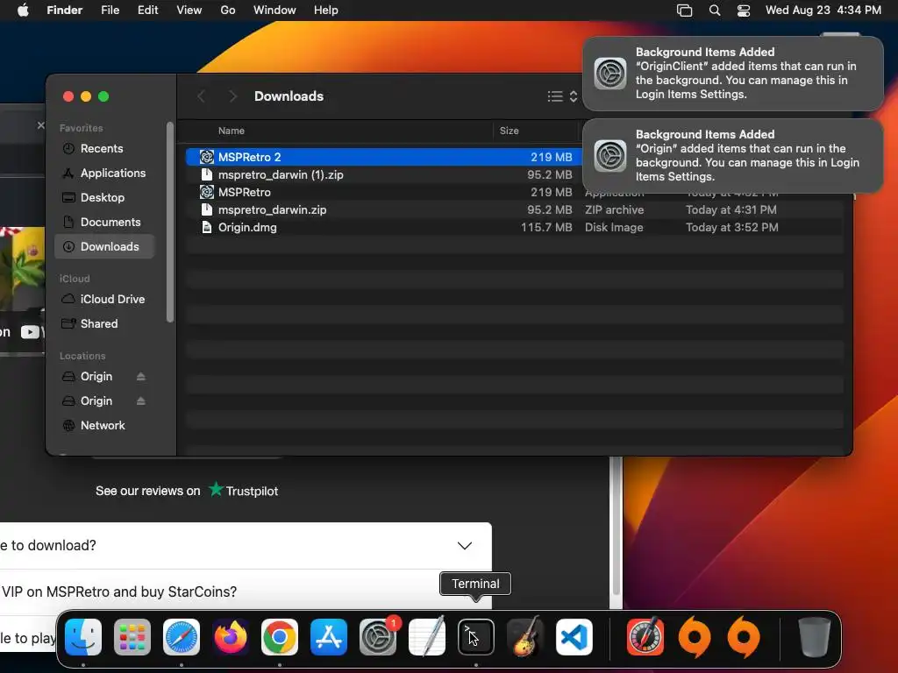
Task: Select Network in Finder sidebar
Action: [104, 426]
